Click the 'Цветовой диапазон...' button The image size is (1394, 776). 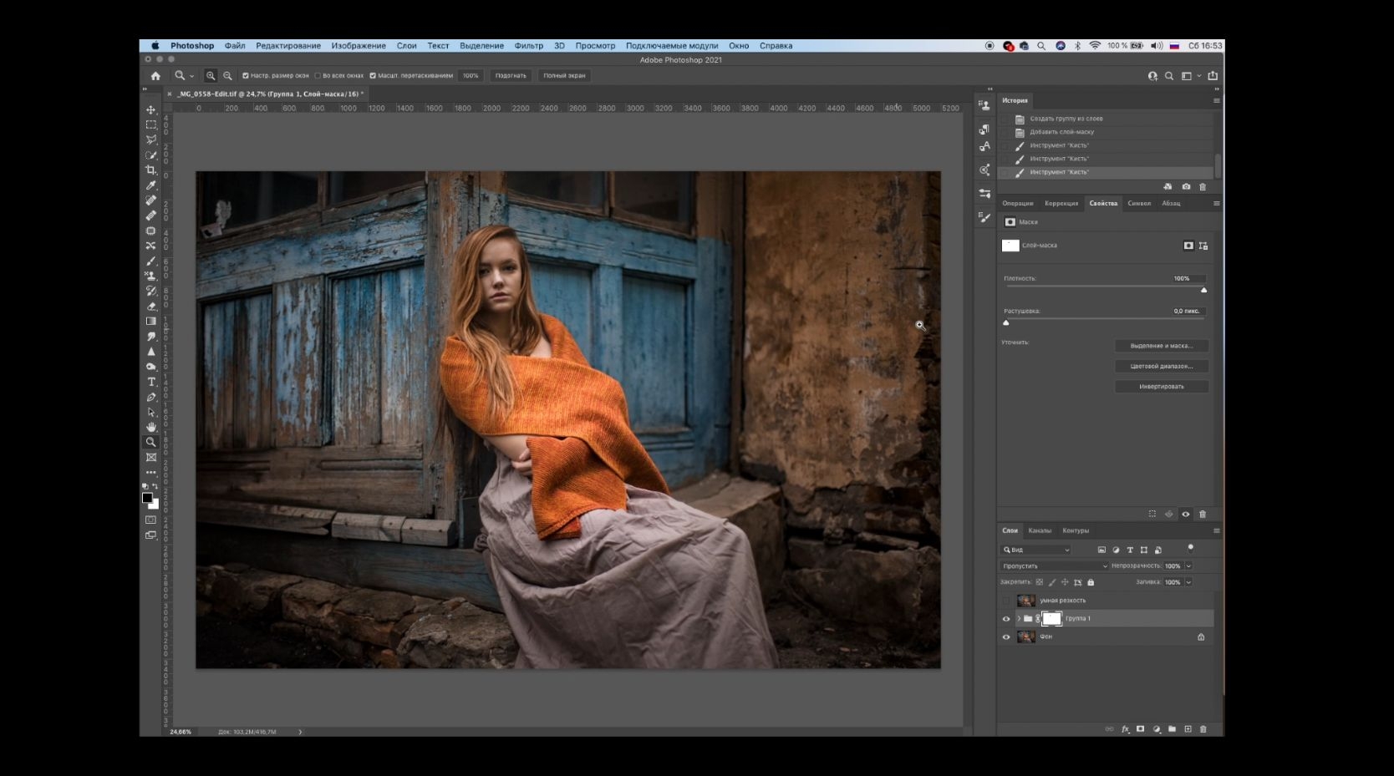pyautogui.click(x=1162, y=366)
